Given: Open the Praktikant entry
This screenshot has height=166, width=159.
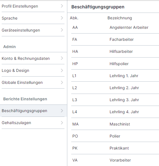Looking at the screenshot, I should [x=115, y=148].
